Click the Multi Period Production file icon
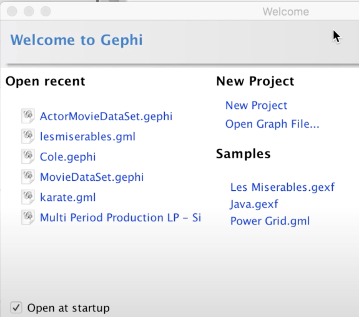Viewport: 359px width, 317px height. click(28, 217)
